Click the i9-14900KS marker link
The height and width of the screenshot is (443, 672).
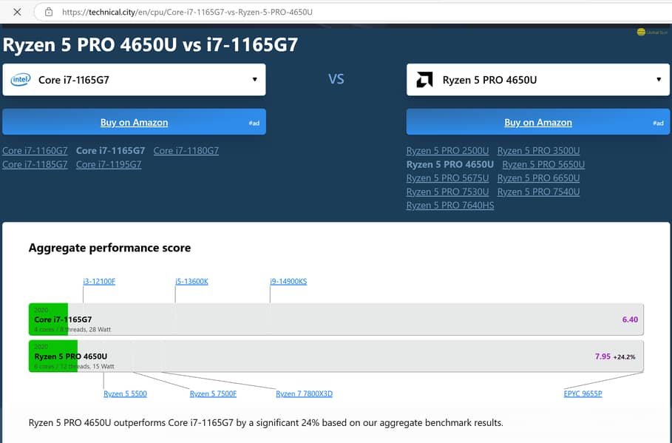pyautogui.click(x=288, y=281)
